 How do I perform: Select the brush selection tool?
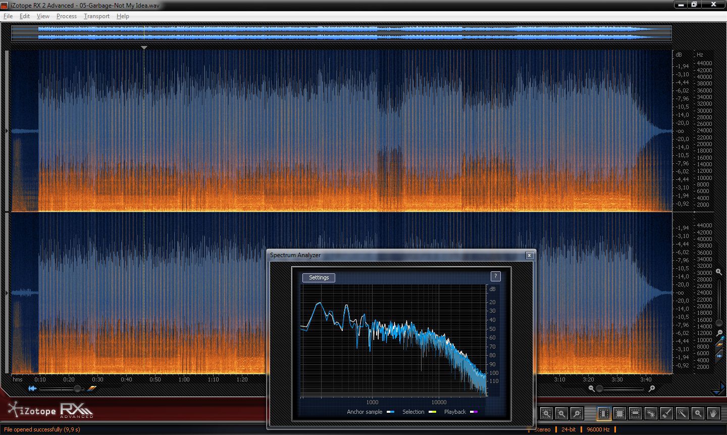pos(667,413)
